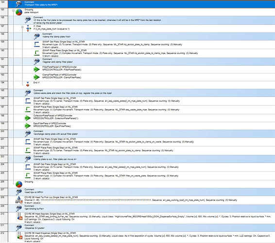
Task: Click the End If icon
Action: [28, 84]
